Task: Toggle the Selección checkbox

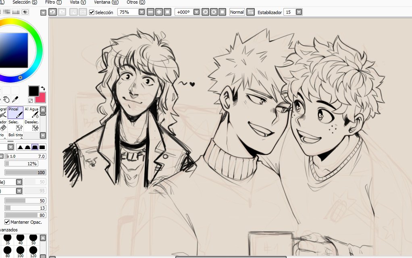Action: (92, 12)
